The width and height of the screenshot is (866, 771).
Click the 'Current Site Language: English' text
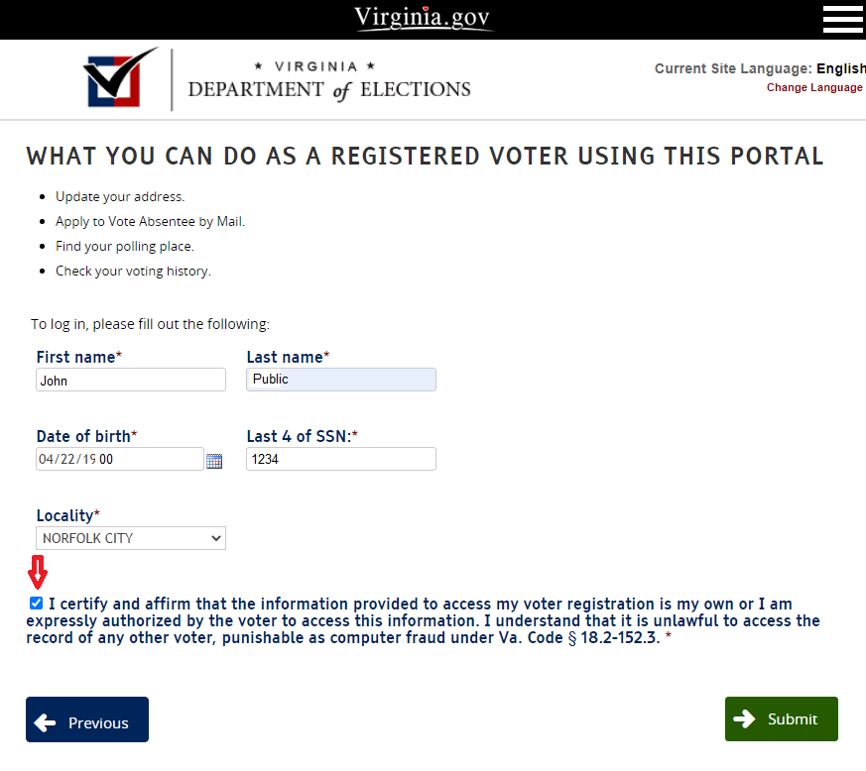point(759,68)
